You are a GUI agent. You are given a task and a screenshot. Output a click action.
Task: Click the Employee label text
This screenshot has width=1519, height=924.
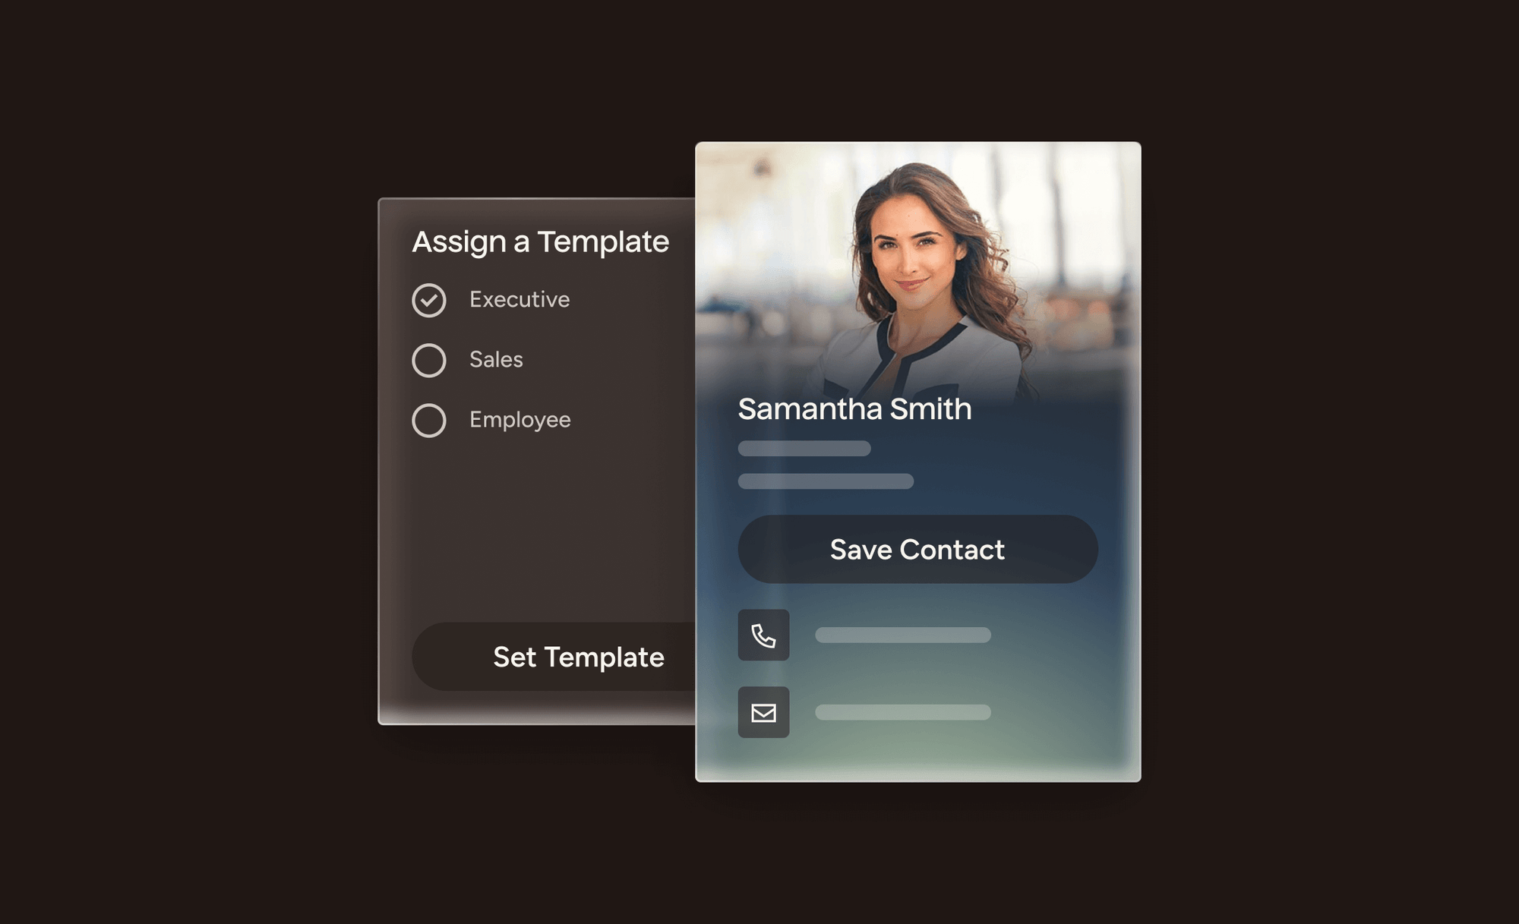520,420
